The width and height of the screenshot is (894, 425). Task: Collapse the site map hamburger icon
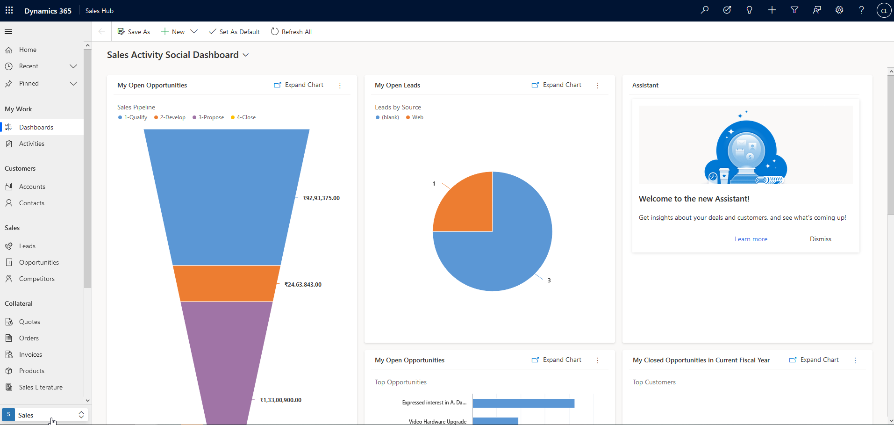[8, 32]
